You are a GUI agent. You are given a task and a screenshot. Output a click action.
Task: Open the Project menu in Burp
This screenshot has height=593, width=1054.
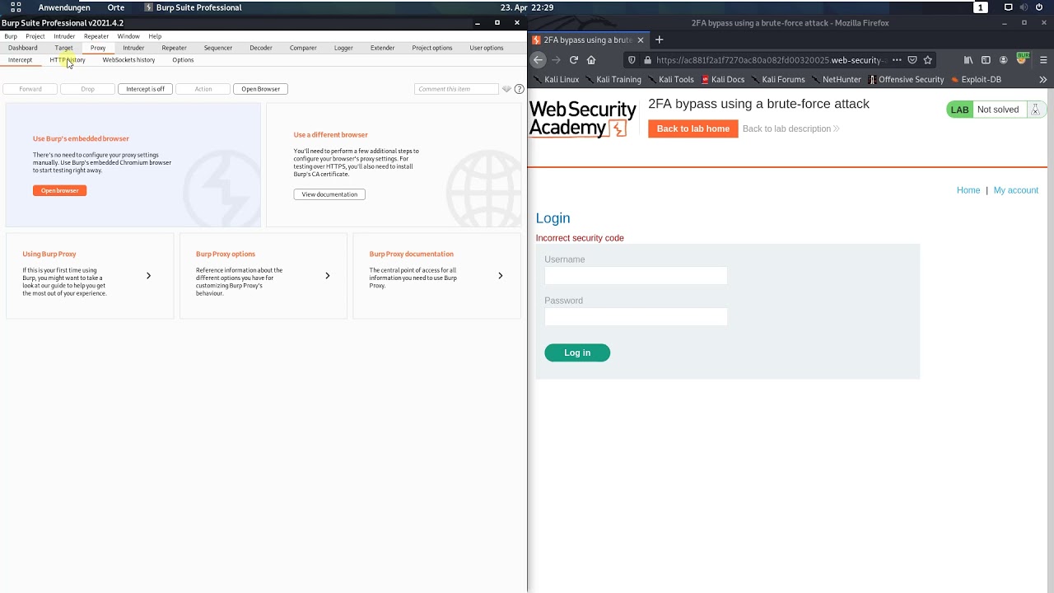click(x=35, y=36)
